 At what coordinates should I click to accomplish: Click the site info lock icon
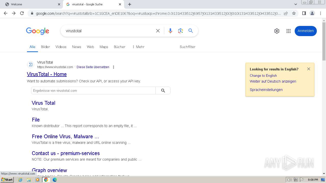32,13
